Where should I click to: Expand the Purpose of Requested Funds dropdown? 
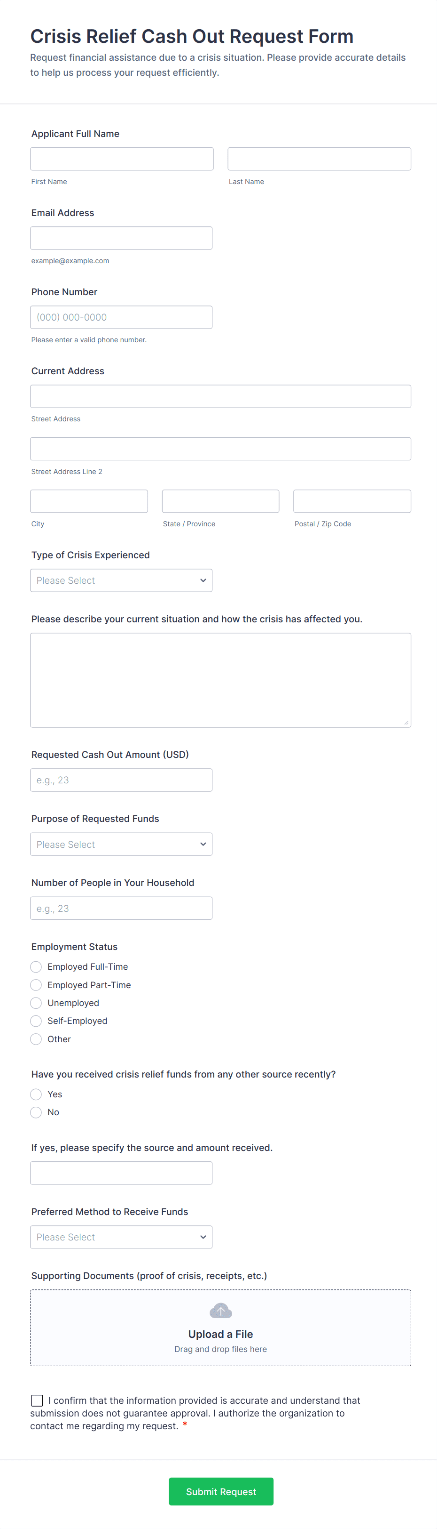[x=121, y=844]
